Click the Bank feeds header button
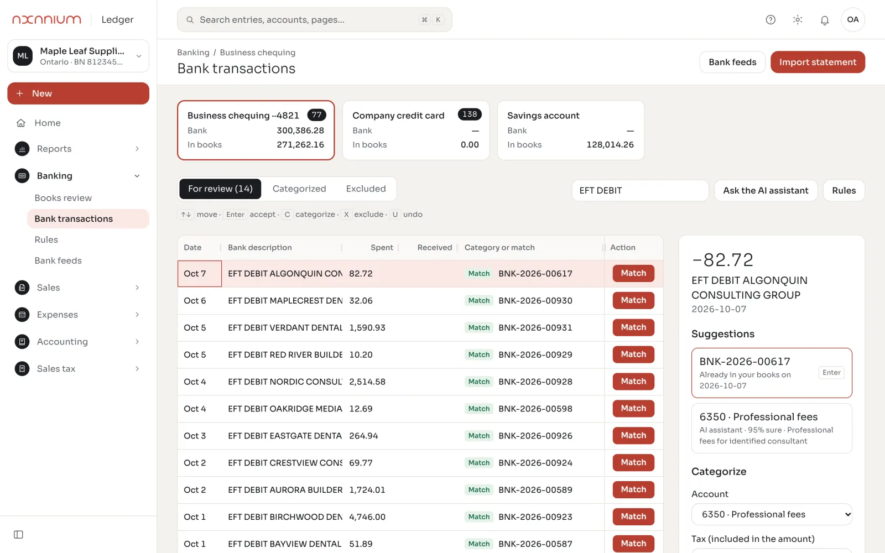This screenshot has width=885, height=553. click(x=732, y=62)
